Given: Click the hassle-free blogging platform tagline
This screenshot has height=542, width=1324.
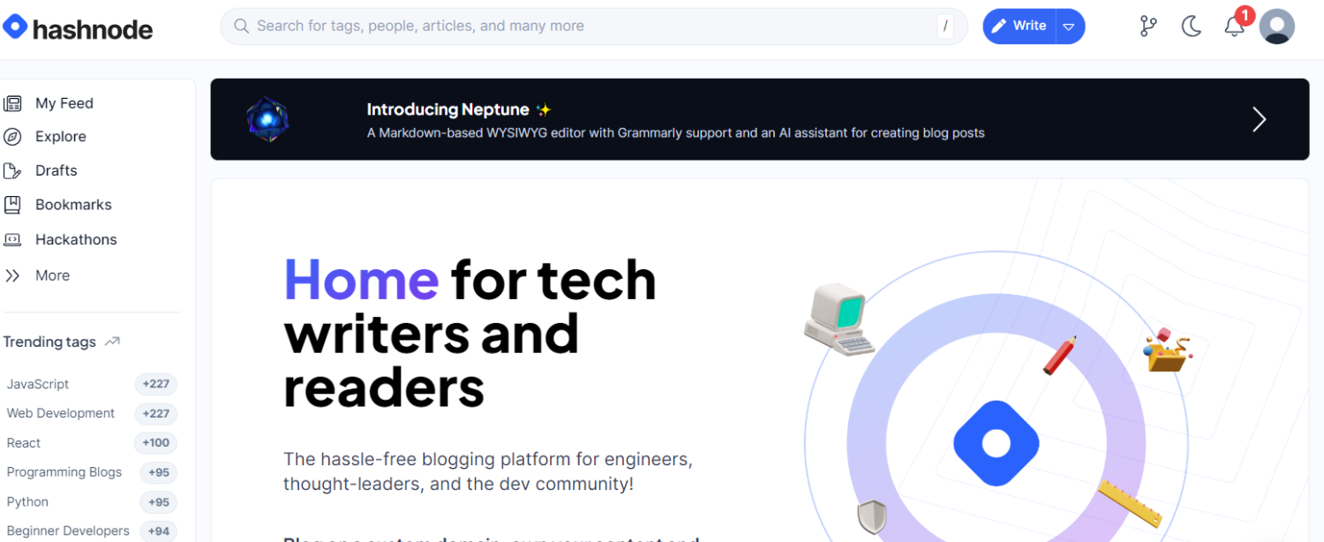Looking at the screenshot, I should (488, 471).
